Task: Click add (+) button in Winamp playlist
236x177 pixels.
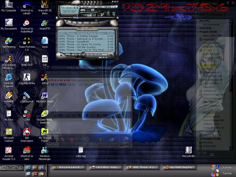Action: 61,55
